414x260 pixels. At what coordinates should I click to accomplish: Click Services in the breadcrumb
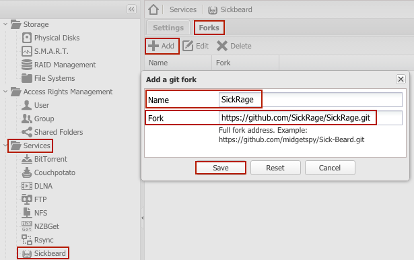[x=183, y=9]
